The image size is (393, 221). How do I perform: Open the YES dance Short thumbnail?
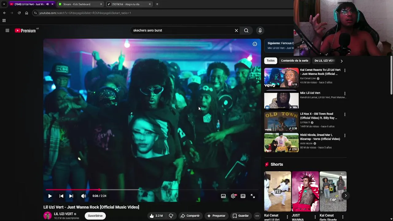278,191
